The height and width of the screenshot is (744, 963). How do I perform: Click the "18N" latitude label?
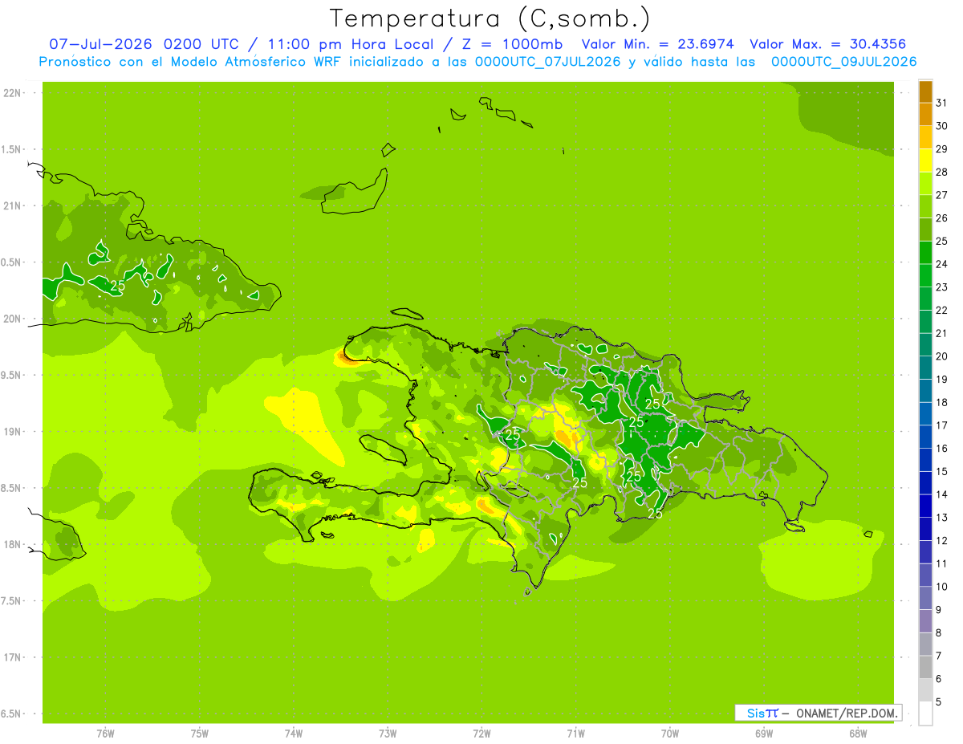pos(12,544)
